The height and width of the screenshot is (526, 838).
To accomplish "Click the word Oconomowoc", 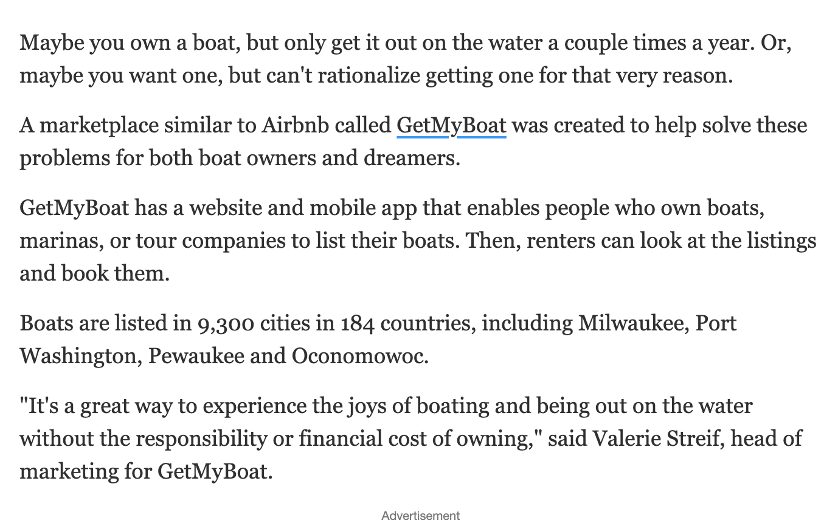I will tap(360, 356).
